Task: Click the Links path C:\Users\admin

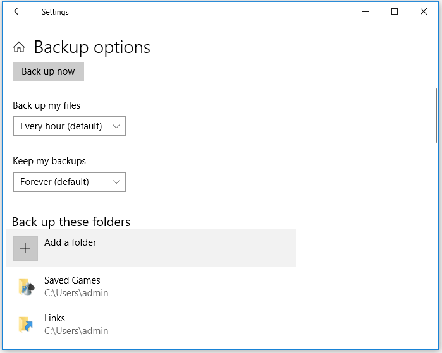Action: [x=76, y=331]
